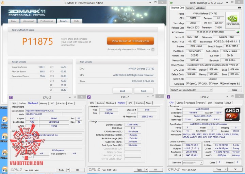Click the Close button in GPU-Z

click(x=234, y=90)
